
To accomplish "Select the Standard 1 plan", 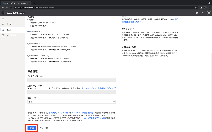I will click(28, 43).
